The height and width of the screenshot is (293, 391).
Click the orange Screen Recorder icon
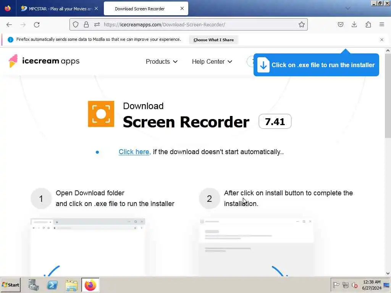click(101, 114)
